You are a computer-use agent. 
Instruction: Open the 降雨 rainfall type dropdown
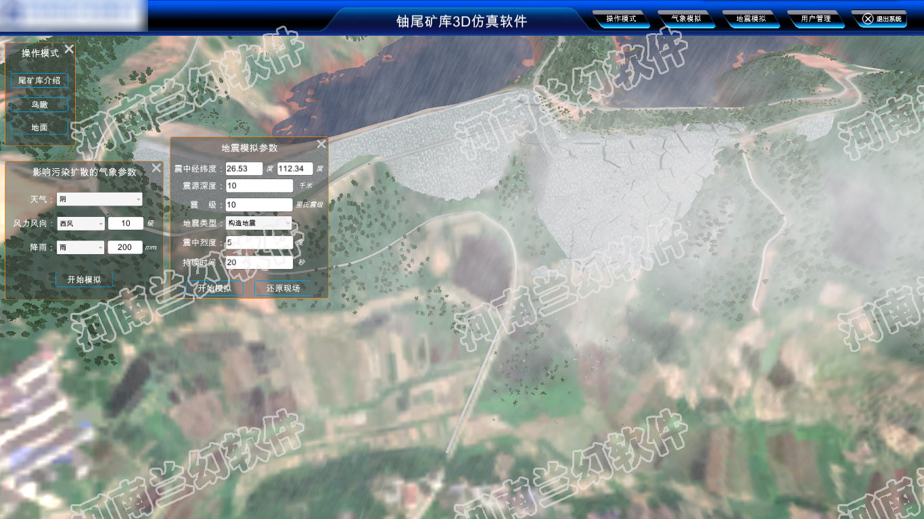click(x=80, y=247)
